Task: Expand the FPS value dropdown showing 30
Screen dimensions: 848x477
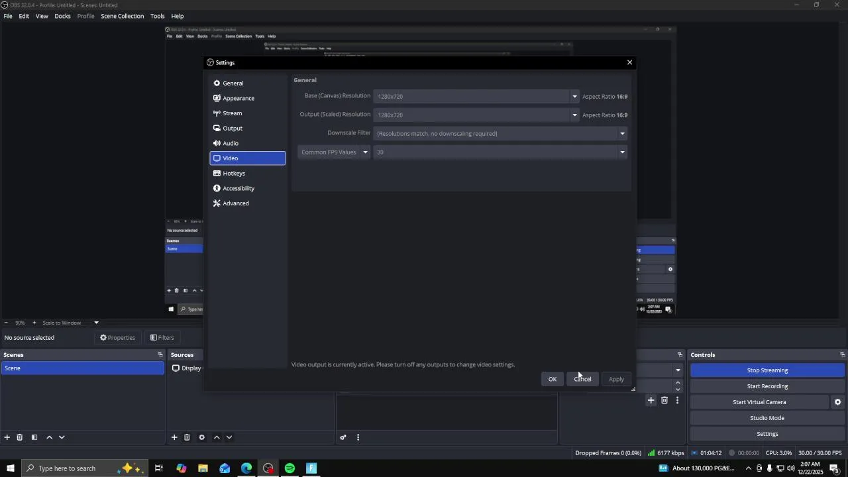Action: [501, 152]
